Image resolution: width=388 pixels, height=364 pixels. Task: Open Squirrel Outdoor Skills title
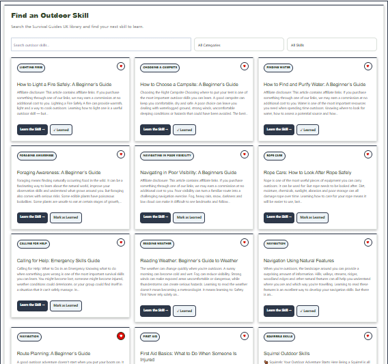tap(286, 353)
